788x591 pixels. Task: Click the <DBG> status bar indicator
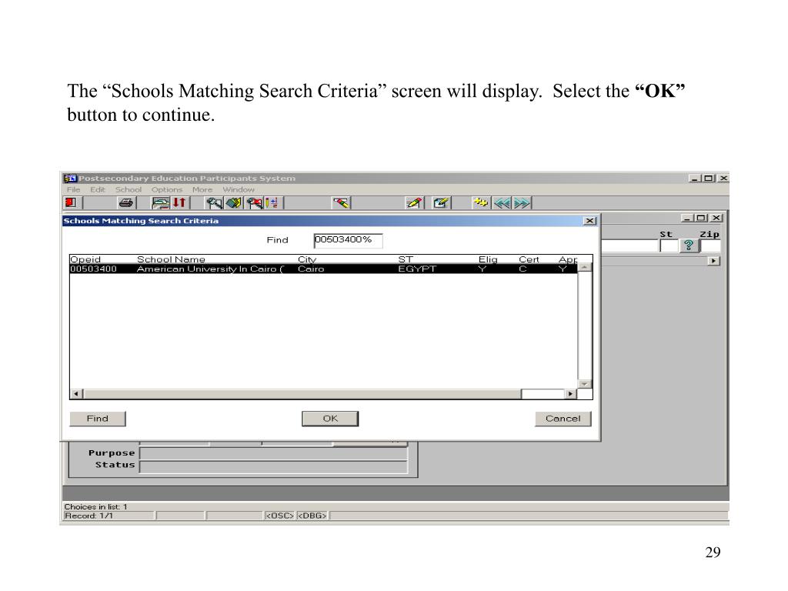click(x=312, y=516)
